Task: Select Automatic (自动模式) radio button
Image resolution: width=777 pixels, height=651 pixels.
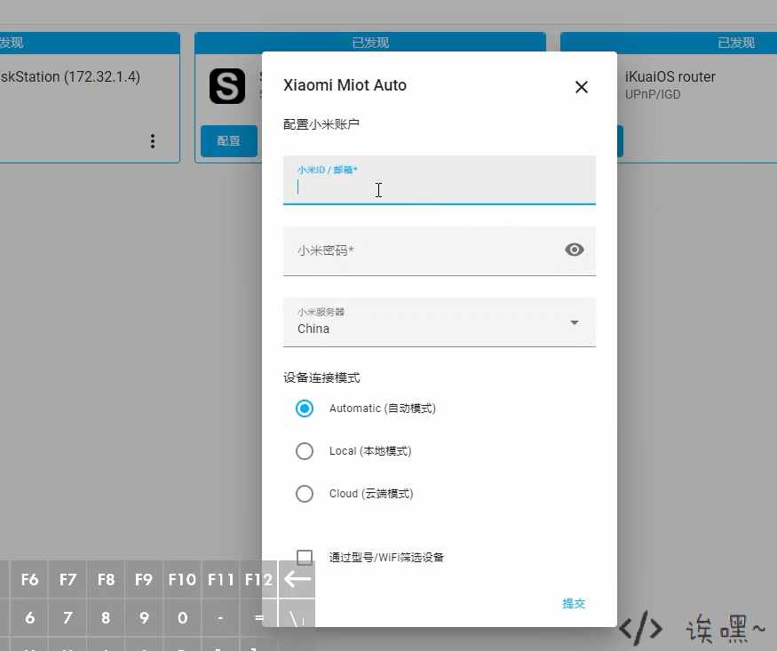Action: 305,409
